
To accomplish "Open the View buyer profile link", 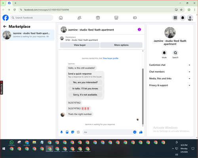I will [110, 58].
